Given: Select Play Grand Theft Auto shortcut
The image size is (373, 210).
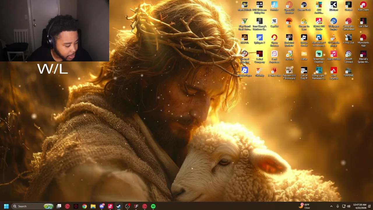Looking at the screenshot, I should (244, 24).
